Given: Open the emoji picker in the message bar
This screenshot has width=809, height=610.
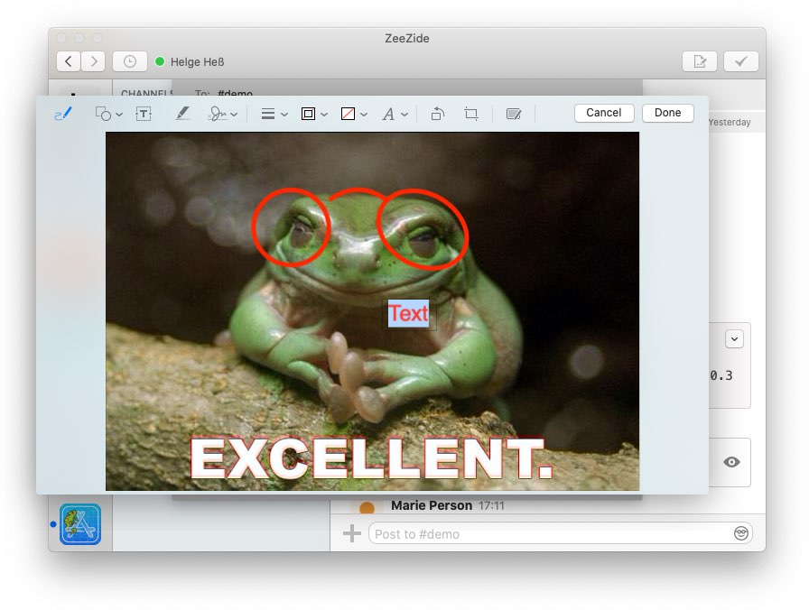Looking at the screenshot, I should tap(740, 533).
